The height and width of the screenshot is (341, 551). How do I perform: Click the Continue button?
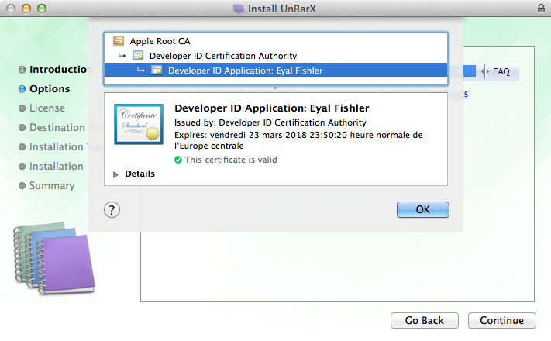pyautogui.click(x=501, y=320)
